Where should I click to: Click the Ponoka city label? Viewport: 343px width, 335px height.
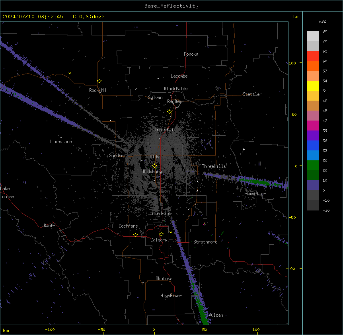pyautogui.click(x=191, y=54)
